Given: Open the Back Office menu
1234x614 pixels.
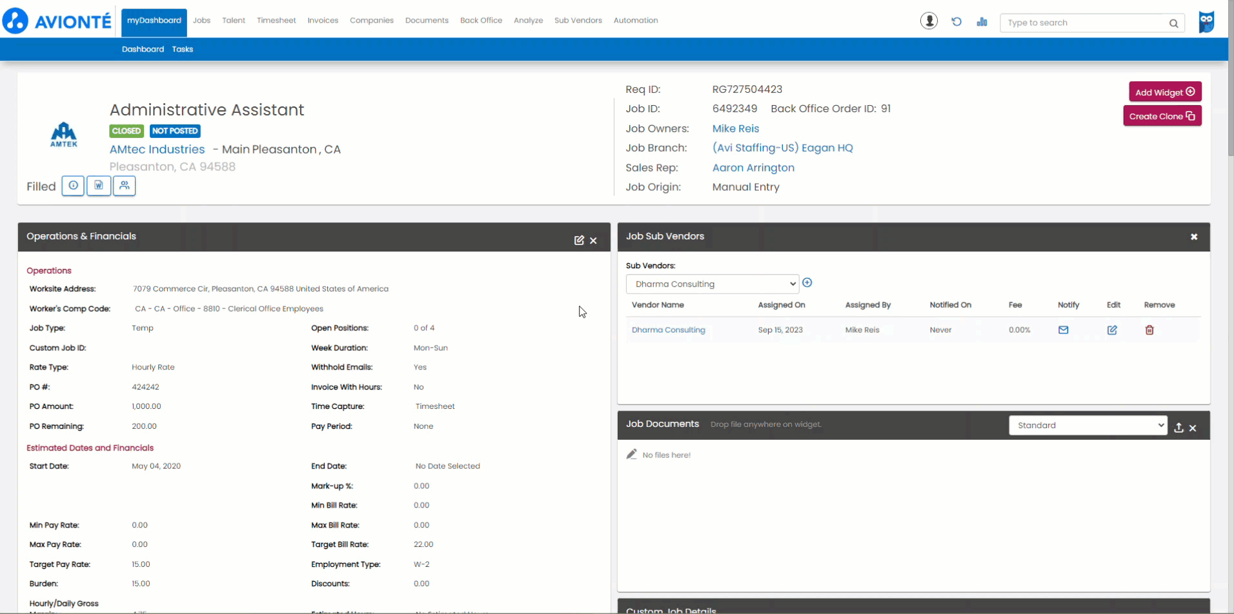Looking at the screenshot, I should [x=481, y=21].
